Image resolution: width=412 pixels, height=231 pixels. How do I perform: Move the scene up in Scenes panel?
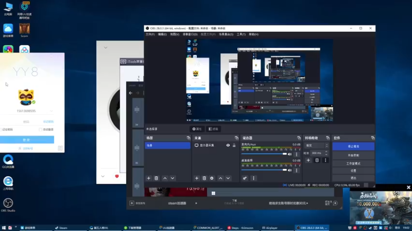click(165, 178)
